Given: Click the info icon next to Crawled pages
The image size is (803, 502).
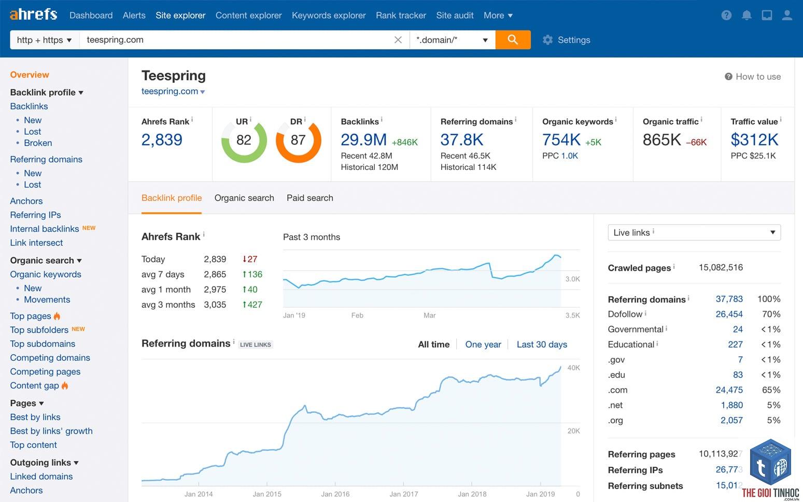Looking at the screenshot, I should tap(674, 267).
